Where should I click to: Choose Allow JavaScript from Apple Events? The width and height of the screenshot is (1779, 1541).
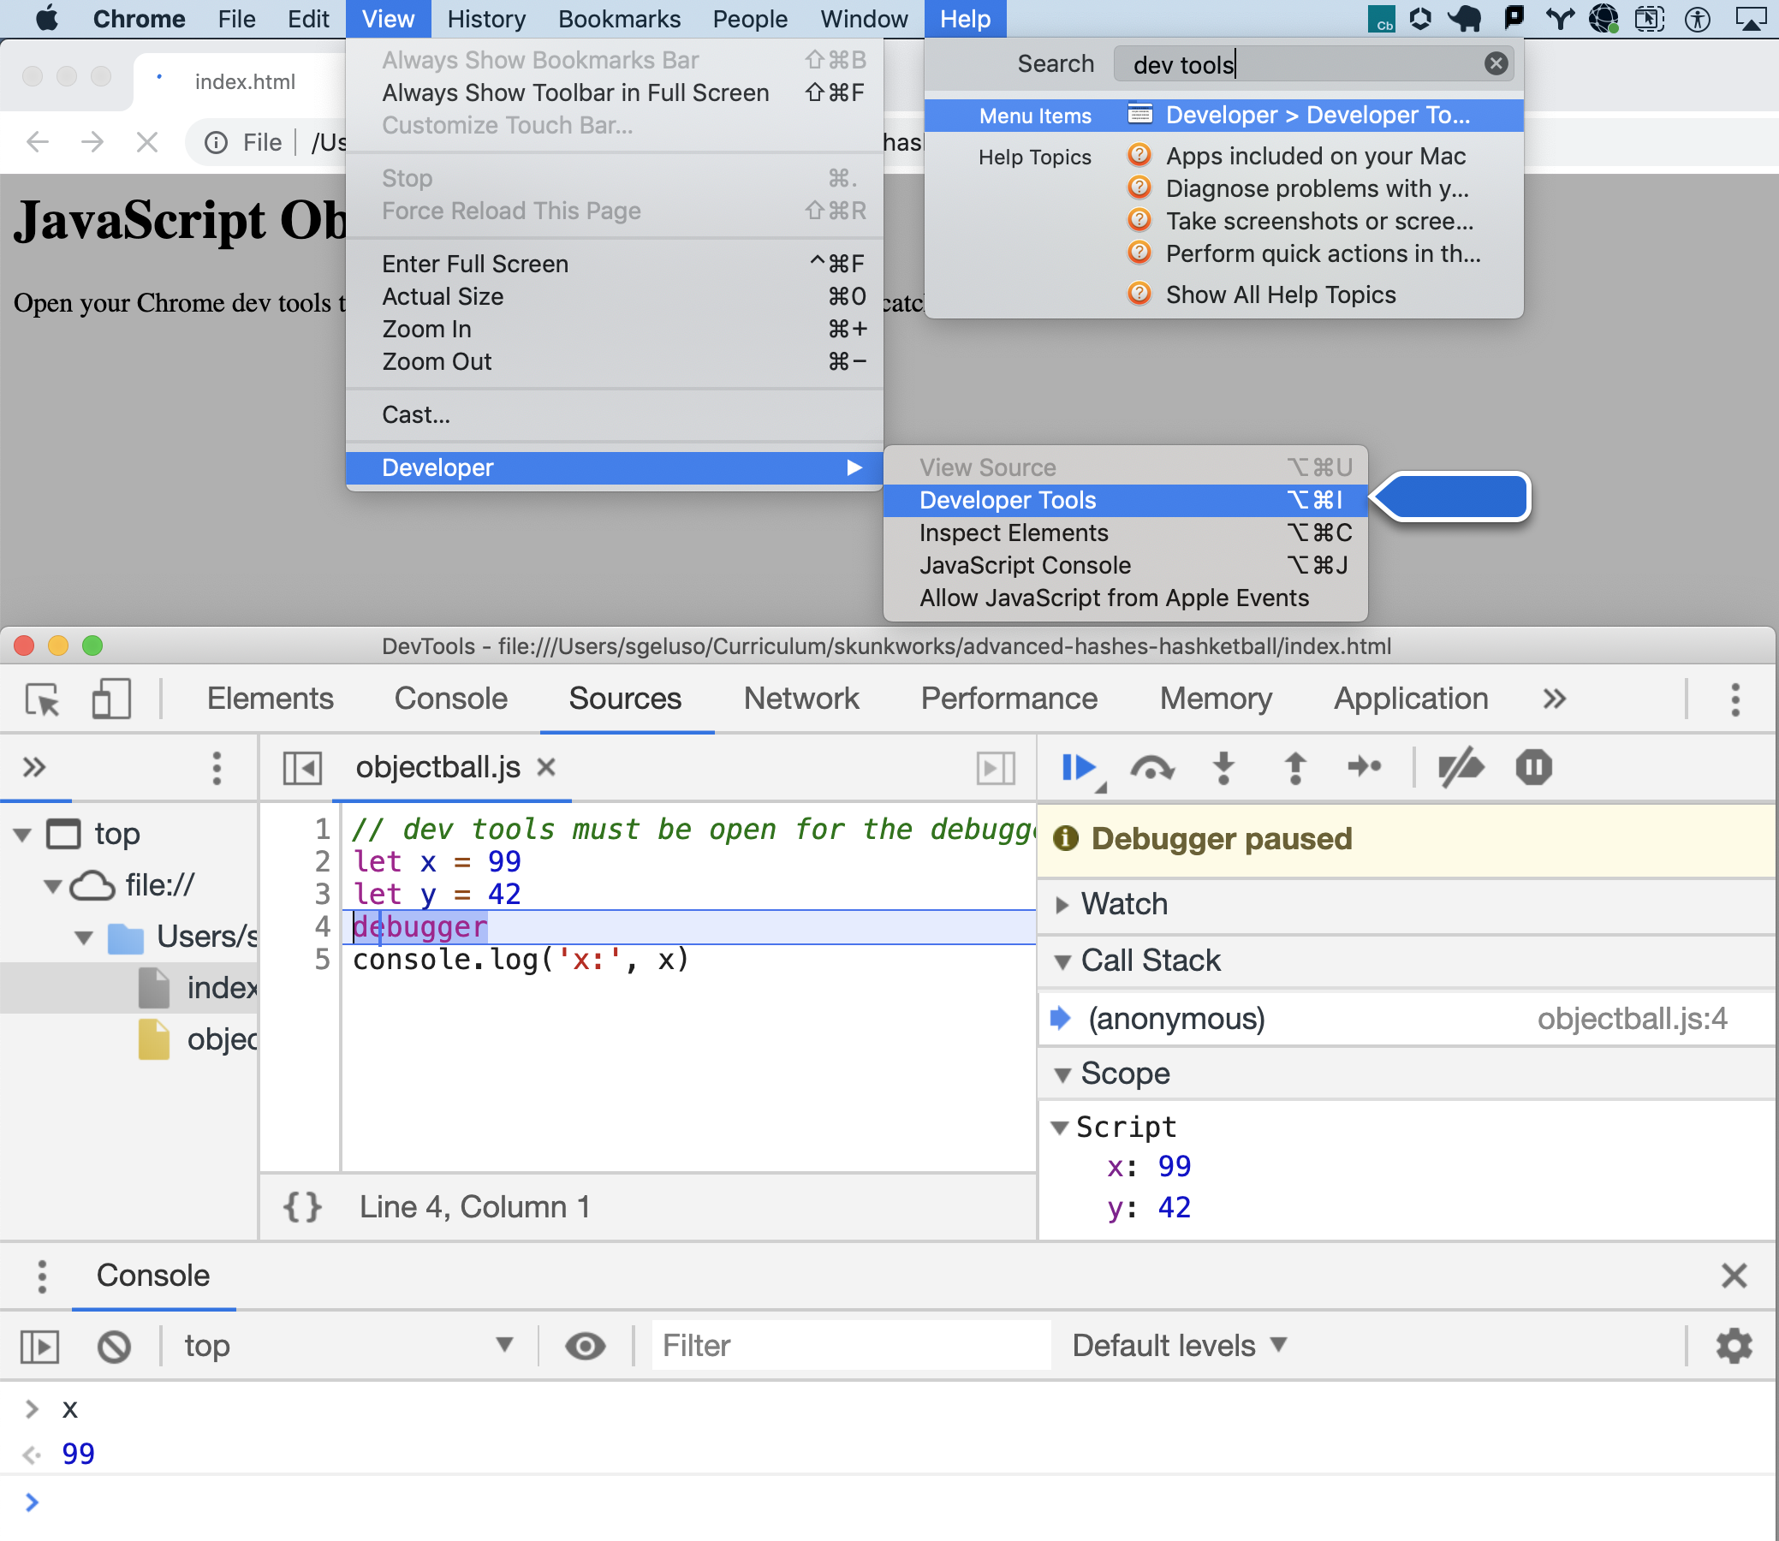1125,598
